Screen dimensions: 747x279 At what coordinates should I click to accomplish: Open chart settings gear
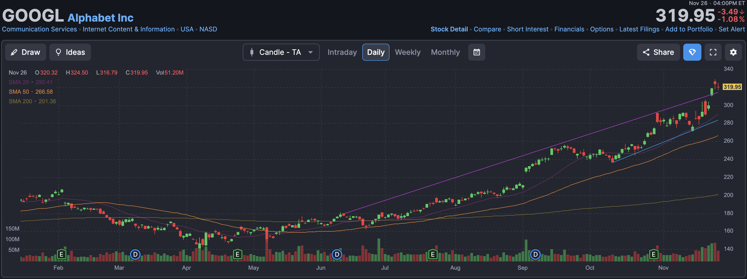pyautogui.click(x=733, y=52)
